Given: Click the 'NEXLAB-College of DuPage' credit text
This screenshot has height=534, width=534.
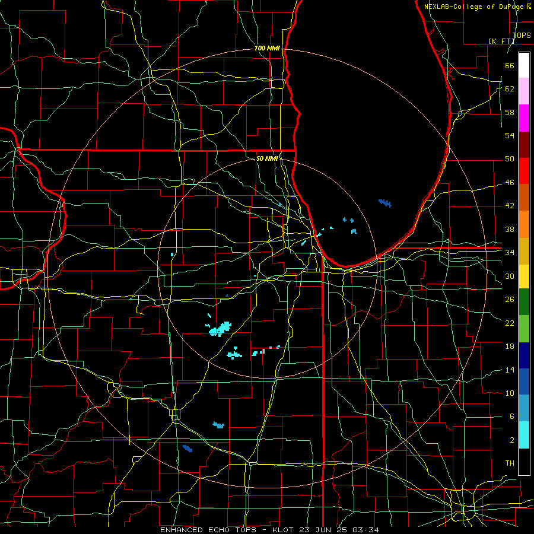Looking at the screenshot, I should point(475,7).
